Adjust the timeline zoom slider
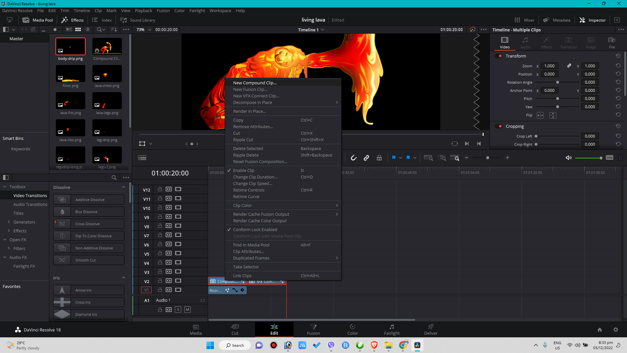The height and width of the screenshot is (353, 627). coord(487,158)
